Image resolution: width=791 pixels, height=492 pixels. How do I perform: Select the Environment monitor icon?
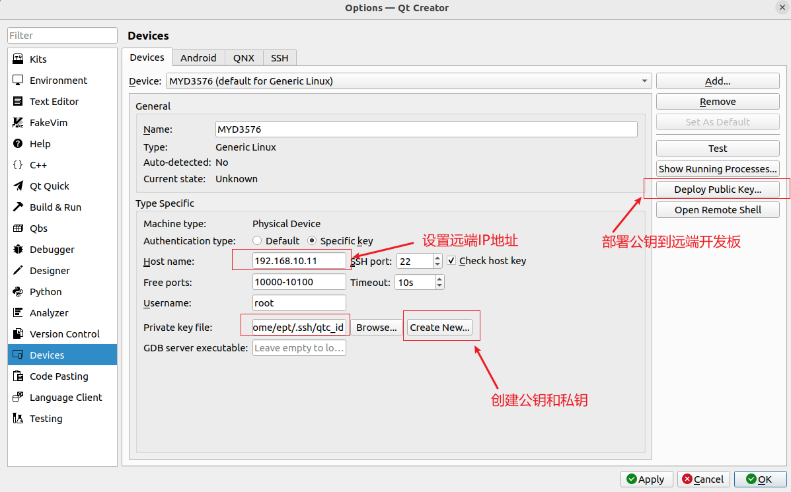18,80
